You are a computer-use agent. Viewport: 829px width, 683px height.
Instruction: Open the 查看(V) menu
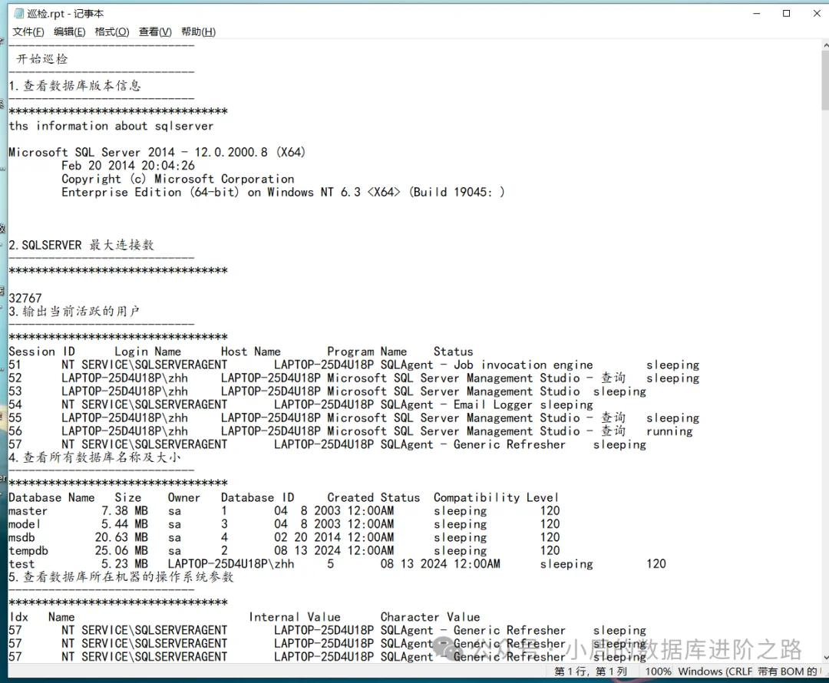(x=155, y=31)
